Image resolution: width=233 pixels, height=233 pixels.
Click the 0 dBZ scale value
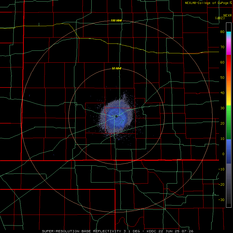(x=223, y=154)
